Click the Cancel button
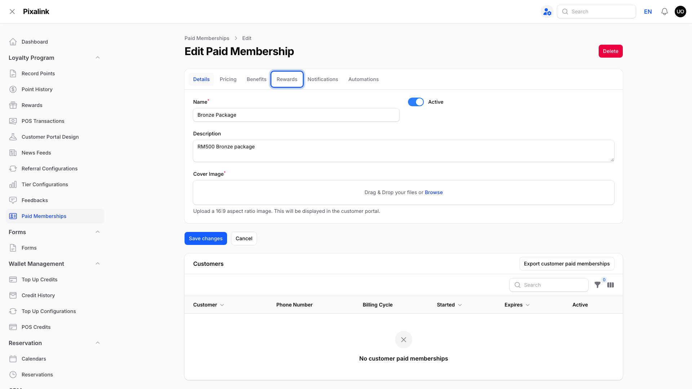Screen dimensions: 692x389 (x=244, y=238)
